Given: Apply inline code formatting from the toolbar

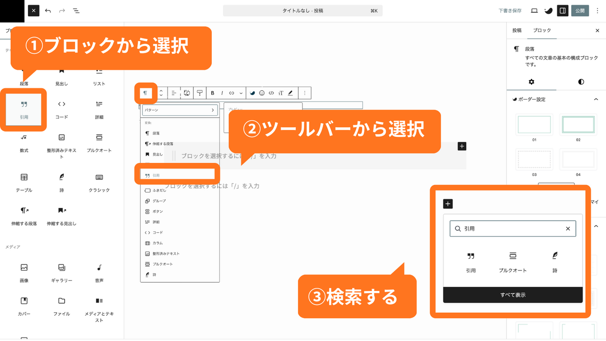Looking at the screenshot, I should pos(271,93).
